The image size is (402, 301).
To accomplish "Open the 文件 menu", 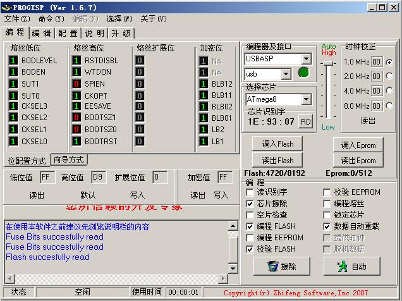I will pos(17,19).
